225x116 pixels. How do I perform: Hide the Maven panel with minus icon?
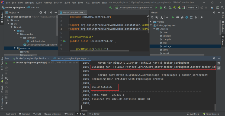click(x=218, y=13)
